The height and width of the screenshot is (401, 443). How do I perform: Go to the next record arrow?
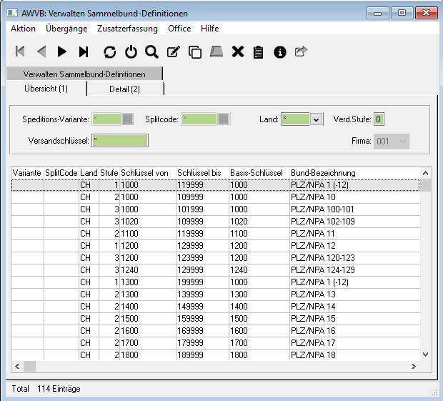pyautogui.click(x=62, y=51)
